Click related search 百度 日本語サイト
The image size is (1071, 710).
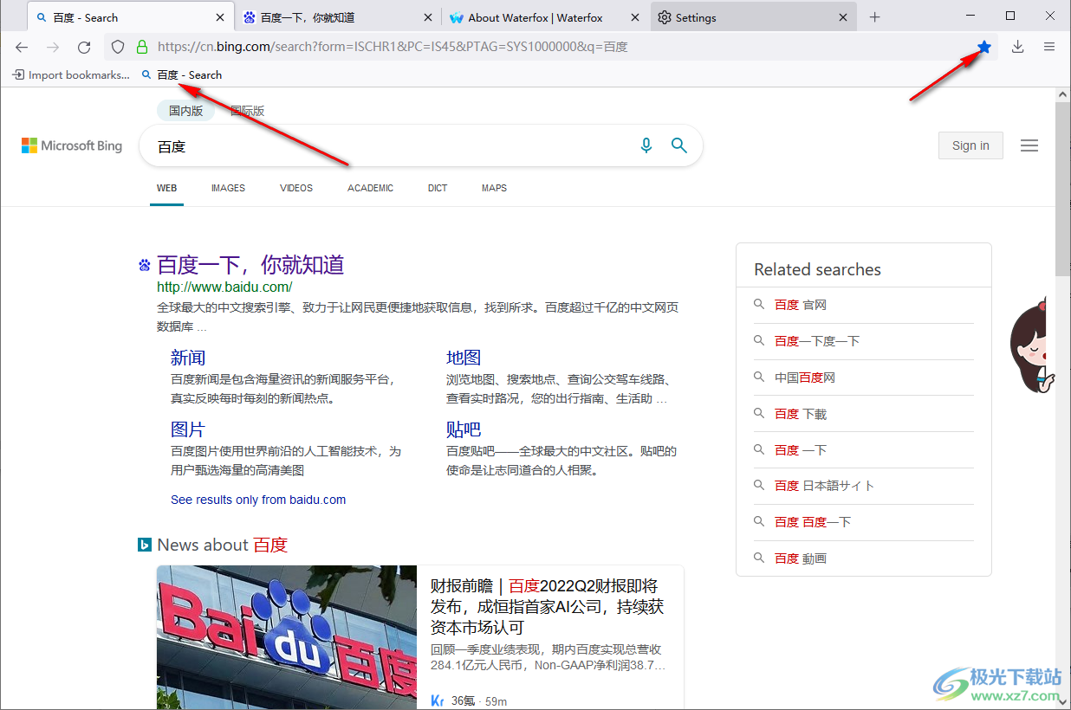click(x=824, y=486)
